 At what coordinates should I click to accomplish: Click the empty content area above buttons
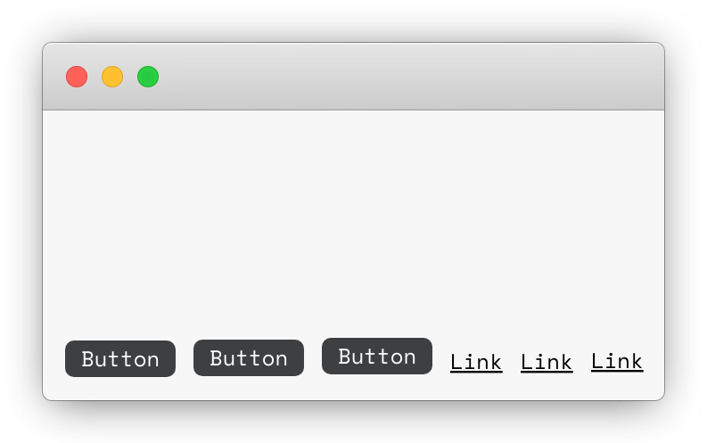(353, 221)
